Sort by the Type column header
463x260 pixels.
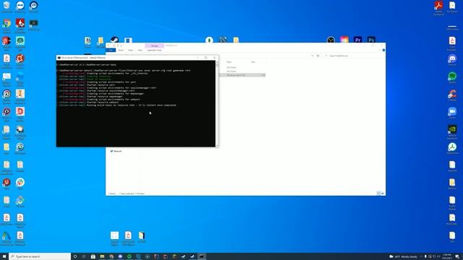229,62
